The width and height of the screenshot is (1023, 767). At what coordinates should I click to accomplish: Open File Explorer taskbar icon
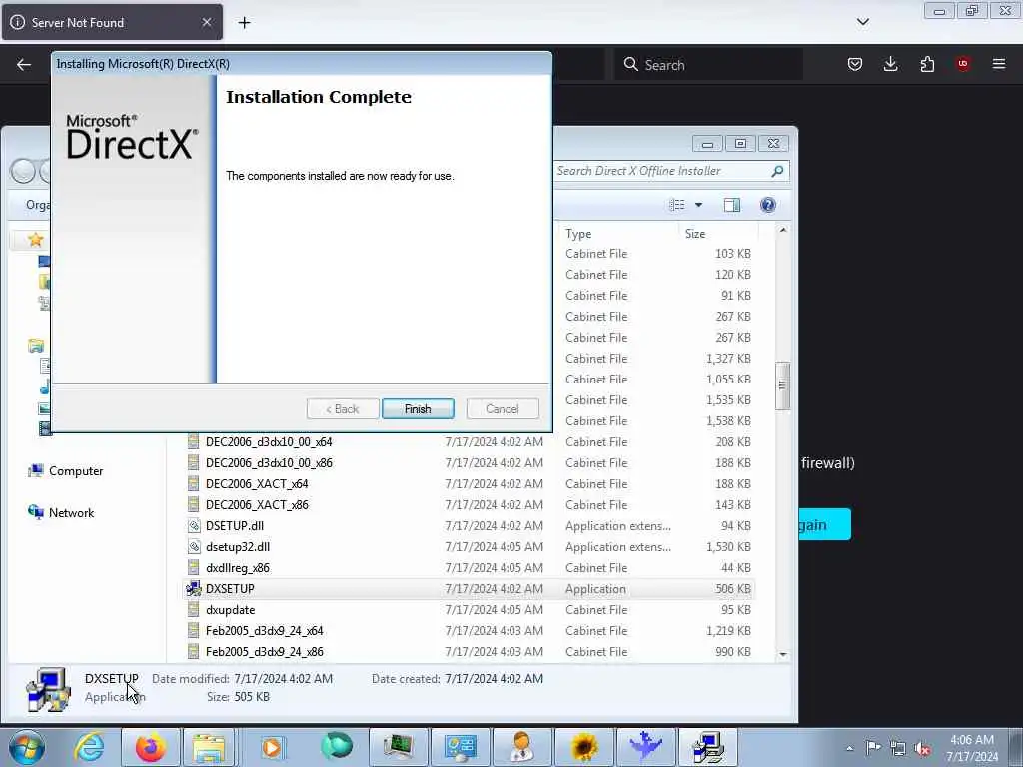pos(209,747)
